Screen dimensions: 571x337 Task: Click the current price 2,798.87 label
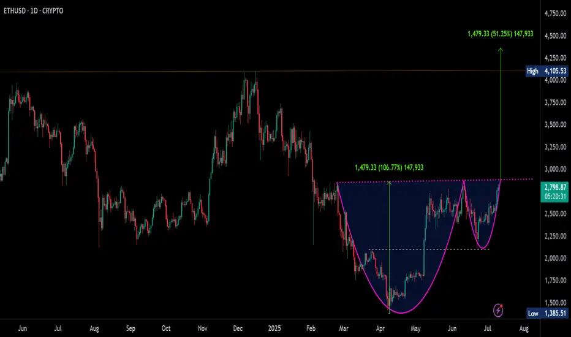tap(555, 187)
